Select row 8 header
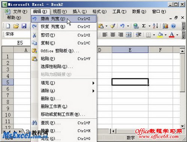This screenshot has width=187, height=142. [x=8, y=102]
